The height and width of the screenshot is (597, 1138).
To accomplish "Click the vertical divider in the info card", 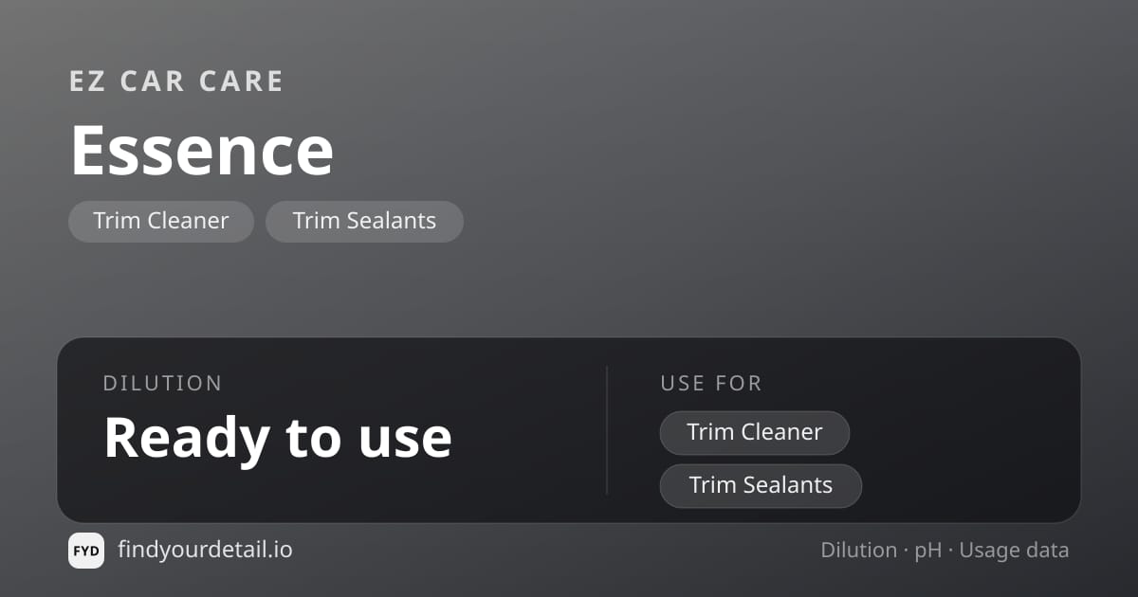I will pos(607,430).
